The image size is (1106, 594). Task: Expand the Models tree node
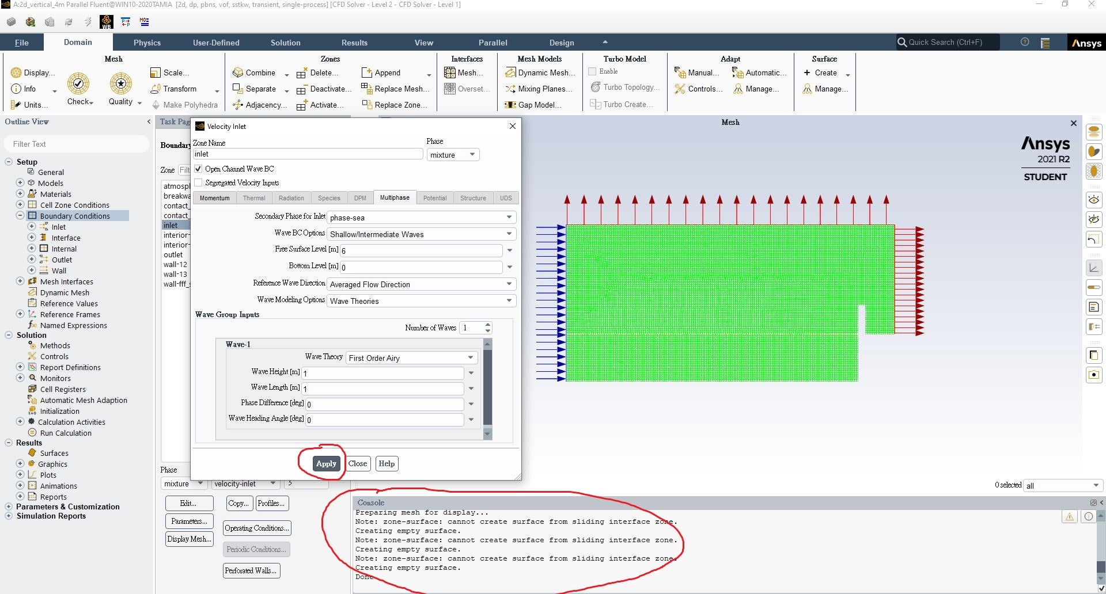[20, 183]
